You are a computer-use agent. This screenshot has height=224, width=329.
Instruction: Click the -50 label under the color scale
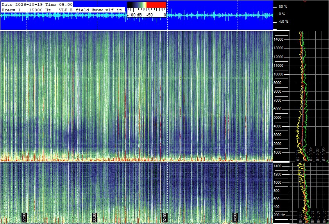(x=150, y=15)
